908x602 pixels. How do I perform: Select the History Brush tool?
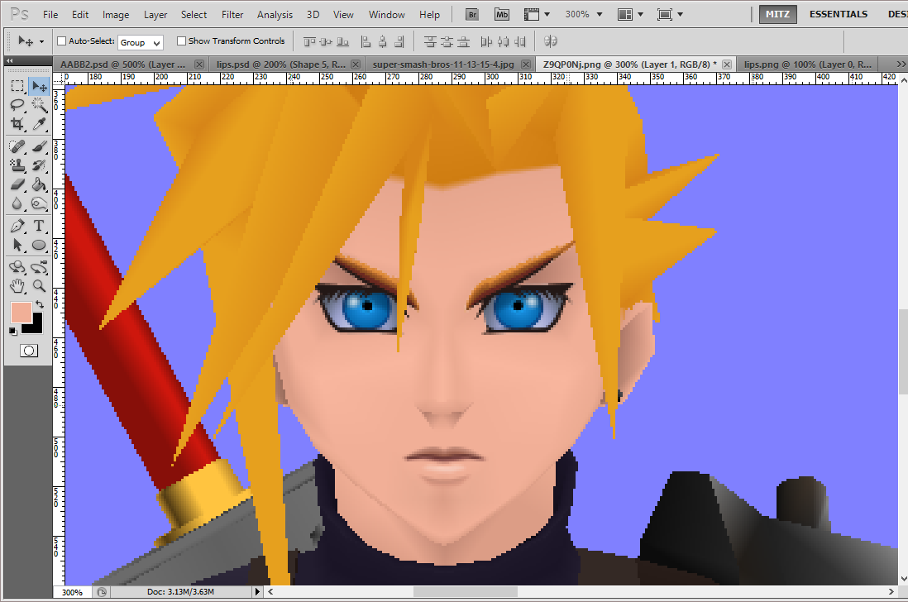coord(40,165)
